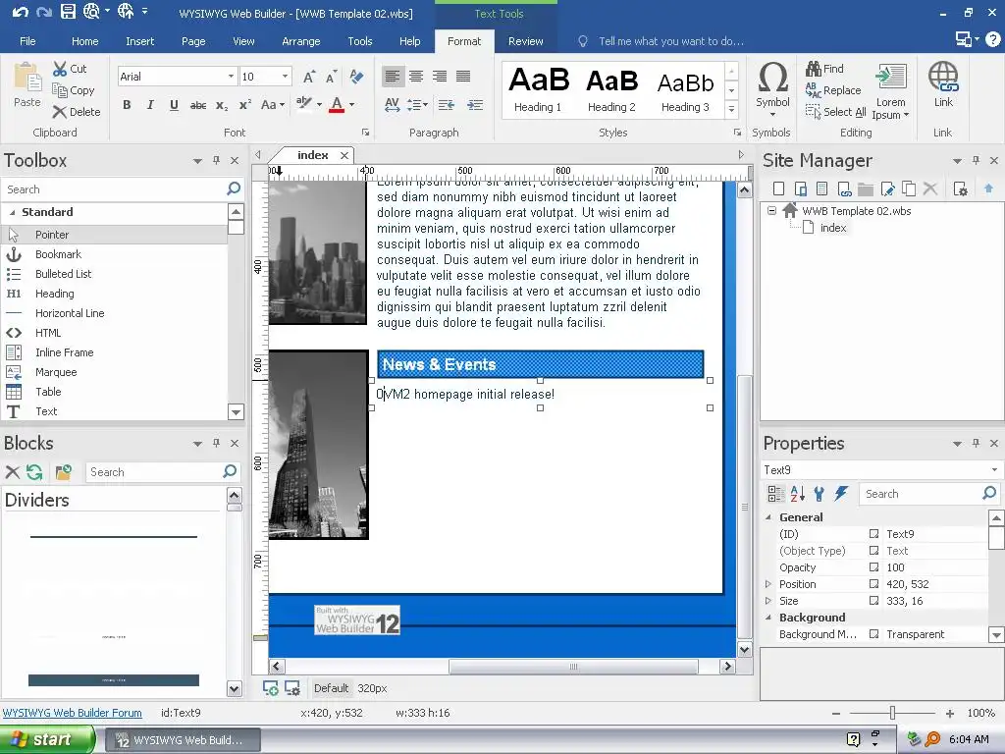Open the Text9 object selector dropdown
Screen dimensions: 1005x754
pos(994,470)
